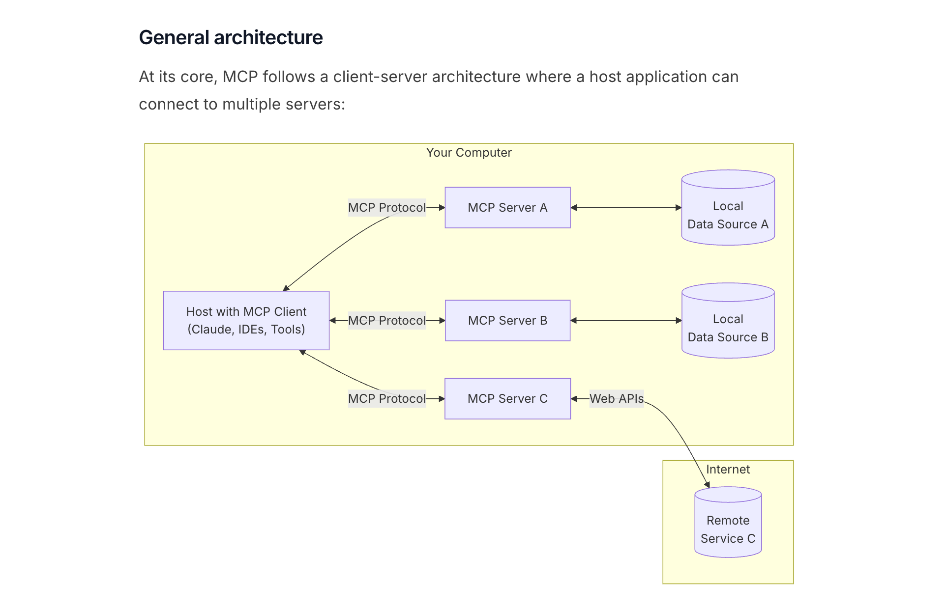Click the MCP Server C box
The height and width of the screenshot is (611, 946).
tap(507, 399)
